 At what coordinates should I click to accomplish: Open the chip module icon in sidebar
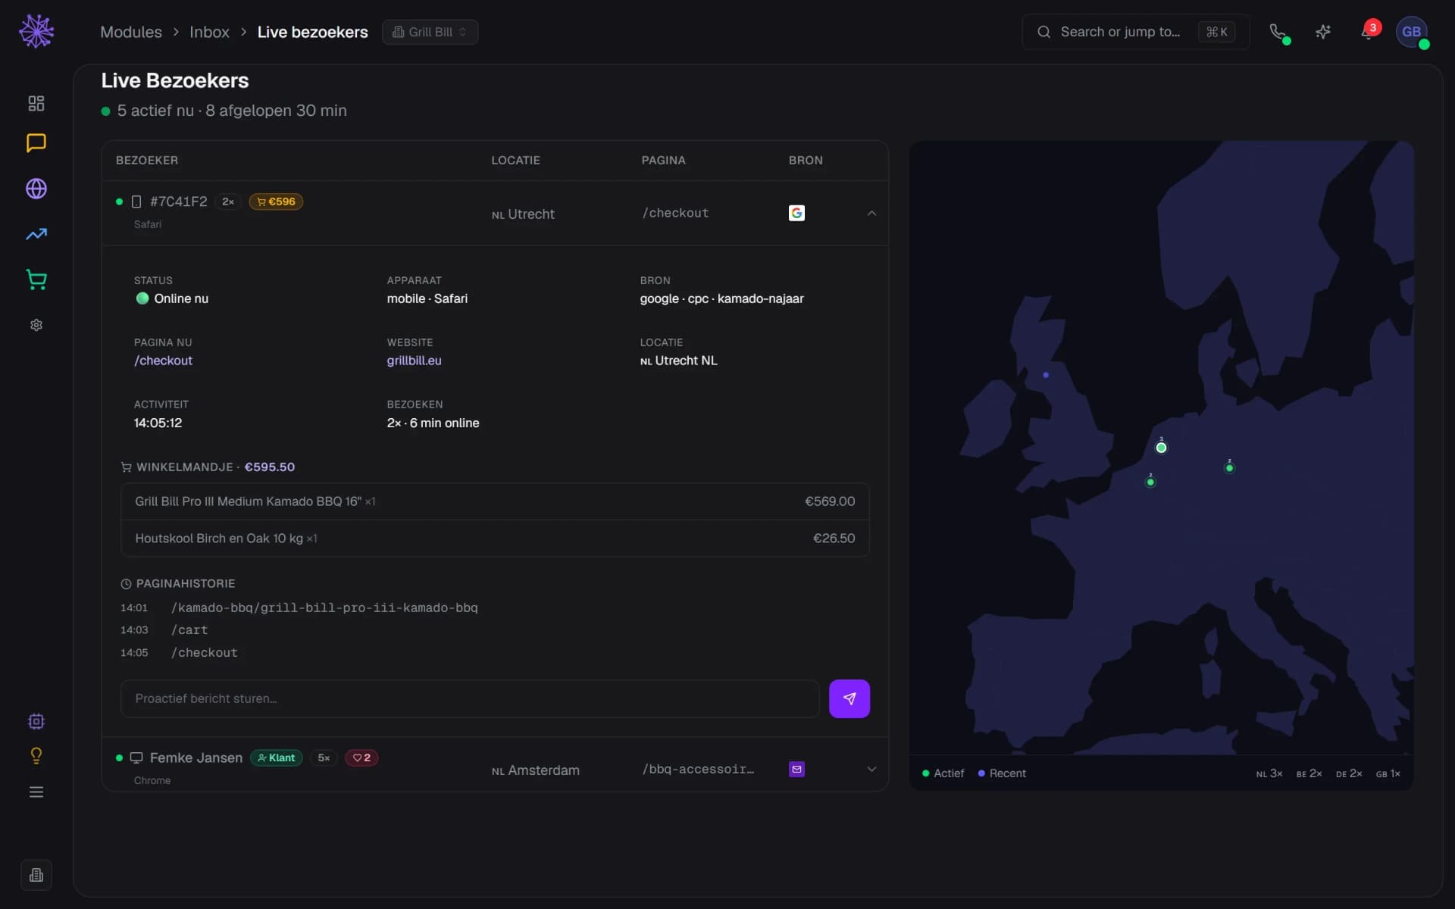tap(36, 721)
